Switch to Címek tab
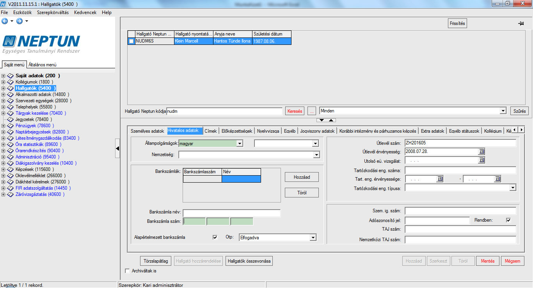Viewport: 533px width, 288px height. [x=211, y=131]
